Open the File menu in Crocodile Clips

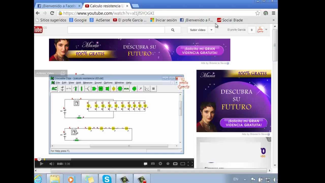click(x=58, y=83)
